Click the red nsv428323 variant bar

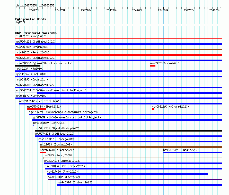(x=118, y=55)
